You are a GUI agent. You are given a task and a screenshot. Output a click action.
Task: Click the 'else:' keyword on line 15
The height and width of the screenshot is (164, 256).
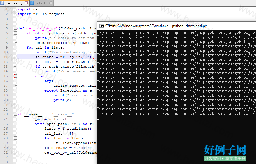pos(41,76)
